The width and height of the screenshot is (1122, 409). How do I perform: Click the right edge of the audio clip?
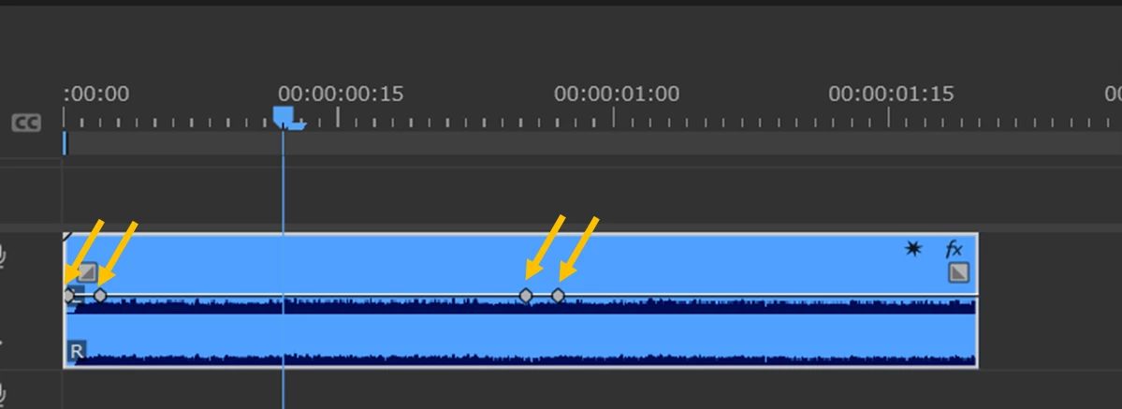pyautogui.click(x=977, y=300)
